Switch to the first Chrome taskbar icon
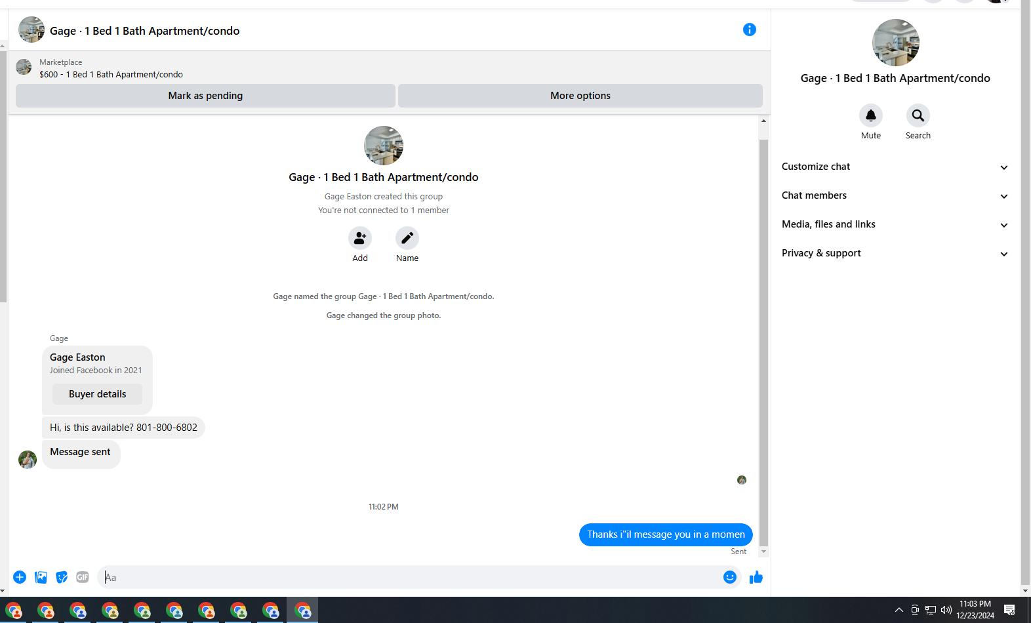The height and width of the screenshot is (623, 1031). click(14, 611)
